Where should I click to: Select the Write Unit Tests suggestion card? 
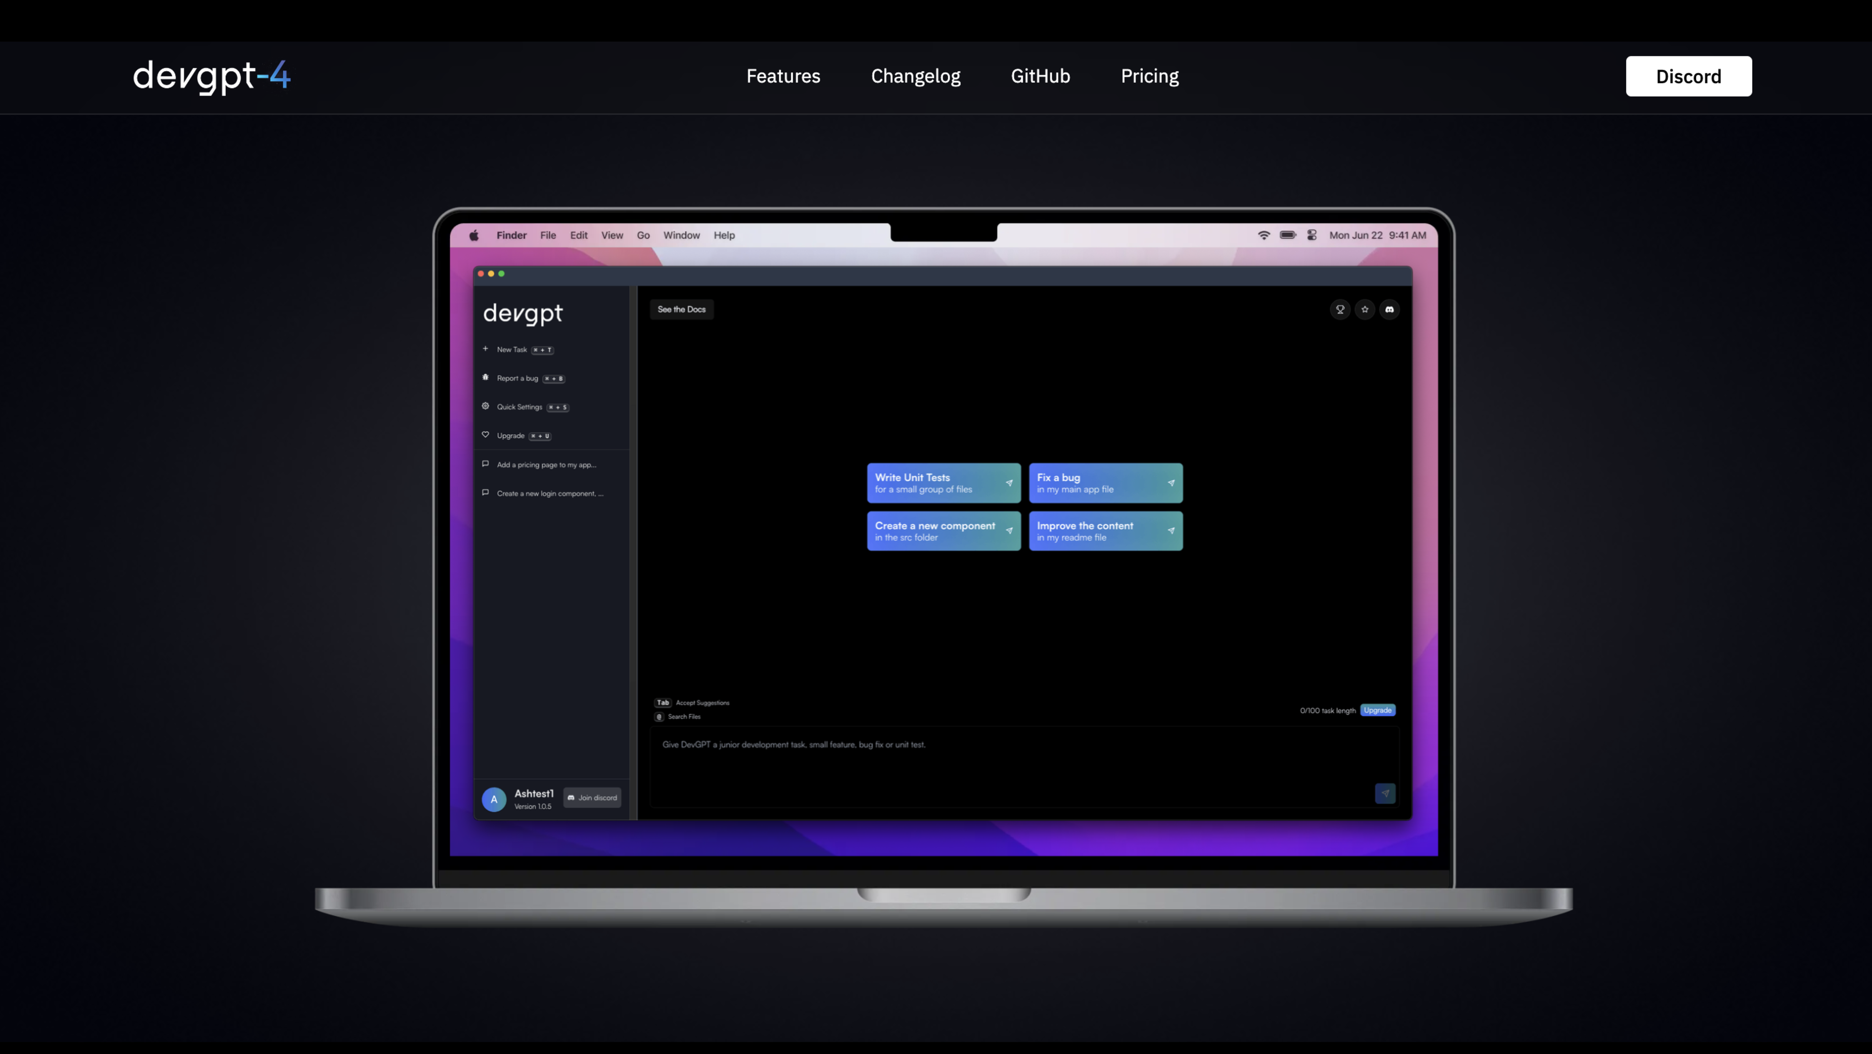tap(943, 483)
